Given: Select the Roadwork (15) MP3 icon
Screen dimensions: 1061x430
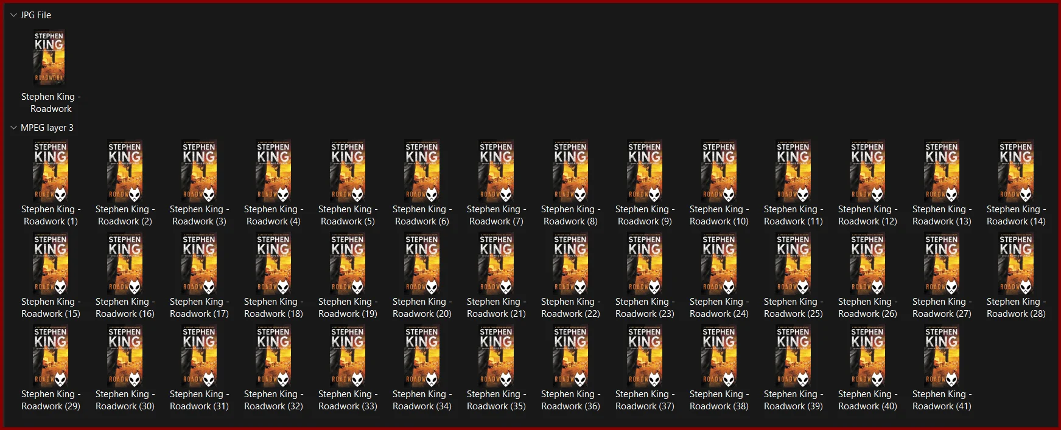Looking at the screenshot, I should point(51,264).
